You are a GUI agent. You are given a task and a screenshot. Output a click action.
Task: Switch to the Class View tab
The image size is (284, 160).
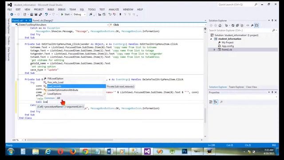pyautogui.click(x=252, y=87)
